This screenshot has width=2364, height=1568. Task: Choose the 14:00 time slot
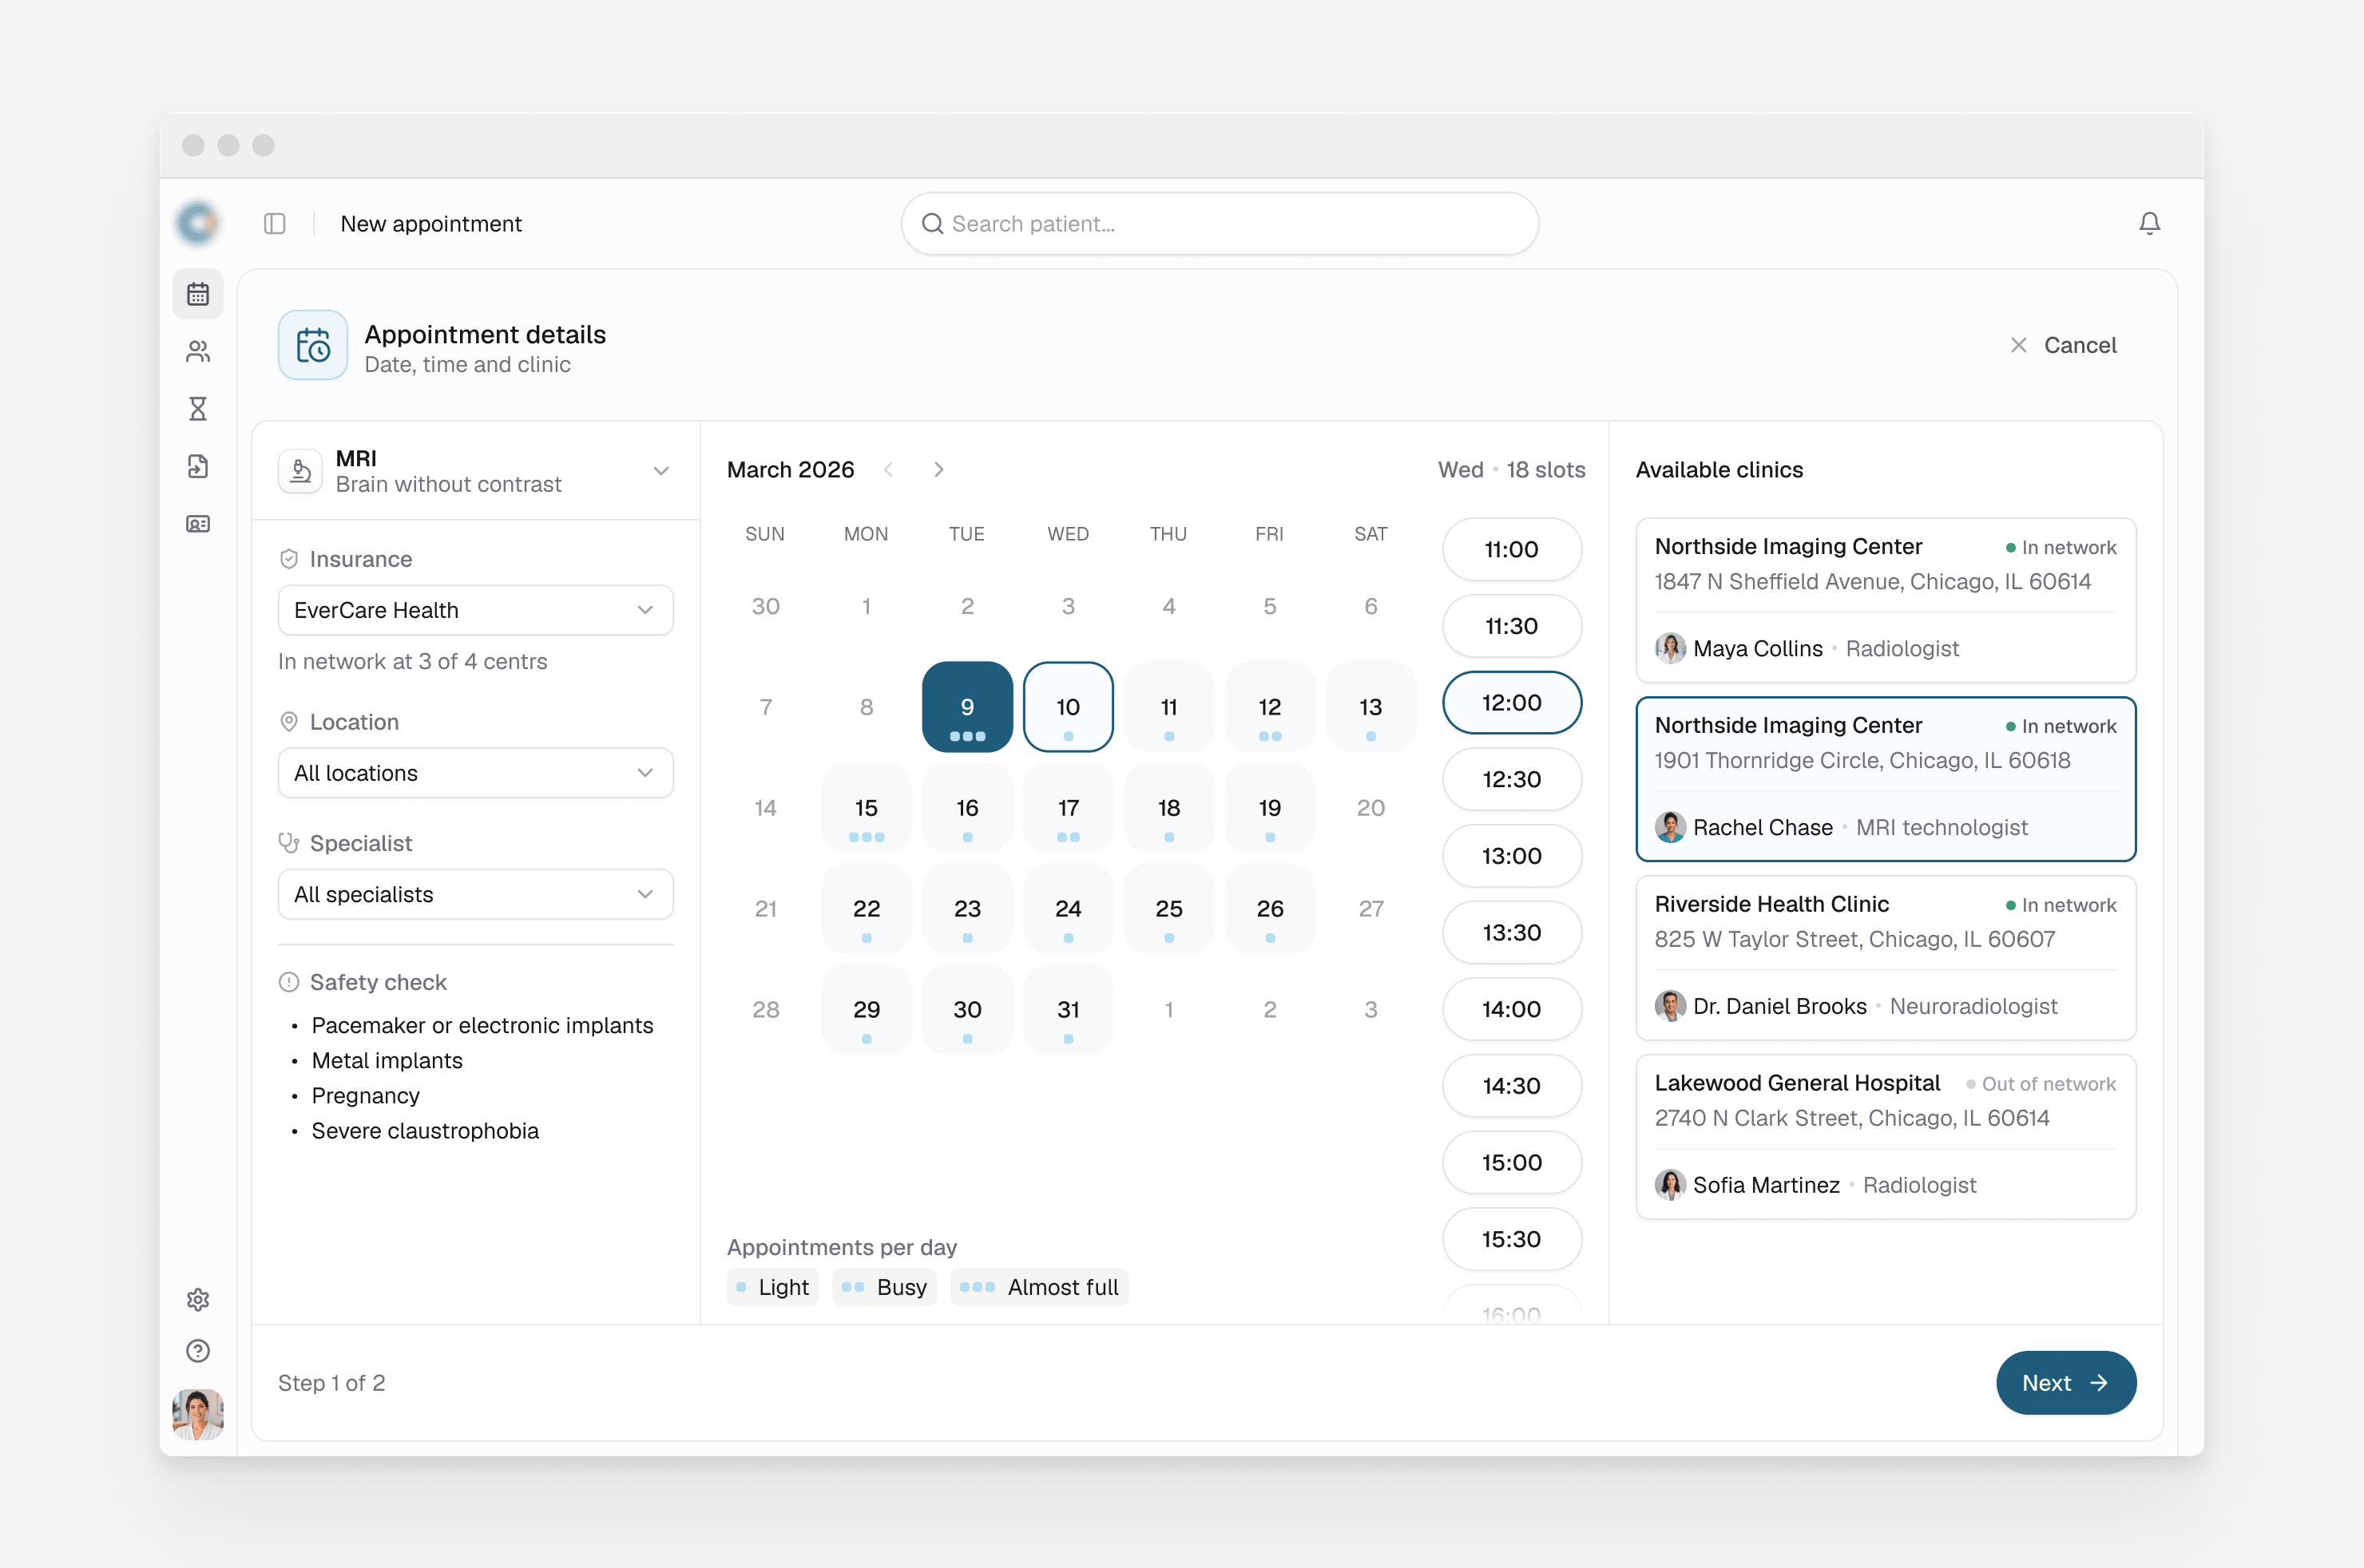point(1512,1009)
